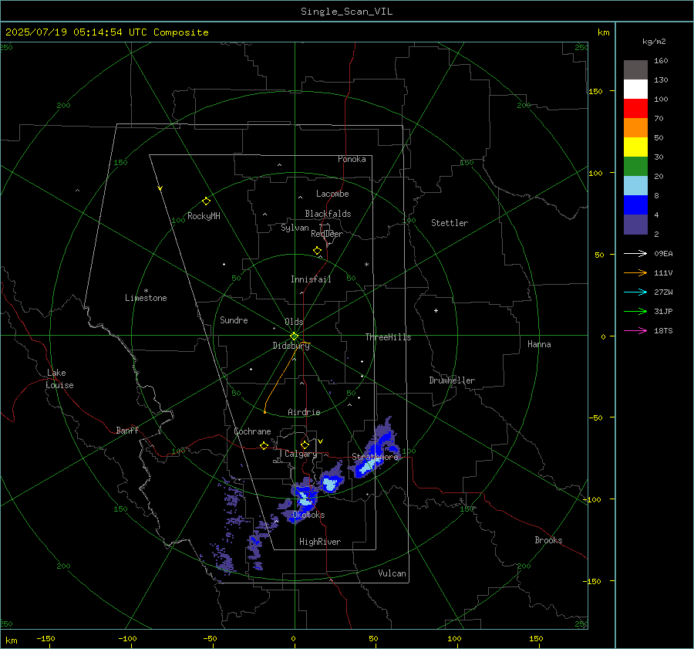
Task: Click the kg/m2 units label
Action: [x=654, y=42]
